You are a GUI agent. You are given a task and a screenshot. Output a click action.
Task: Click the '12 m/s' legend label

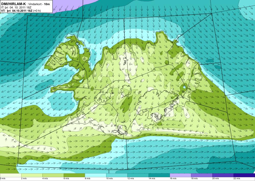(131, 178)
